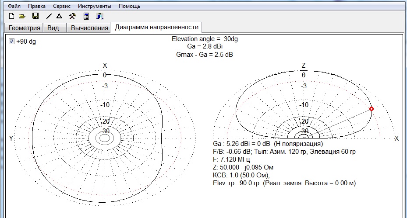Image resolution: width=407 pixels, height=218 pixels.
Task: Expand the Сервис menu
Action: pyautogui.click(x=62, y=6)
